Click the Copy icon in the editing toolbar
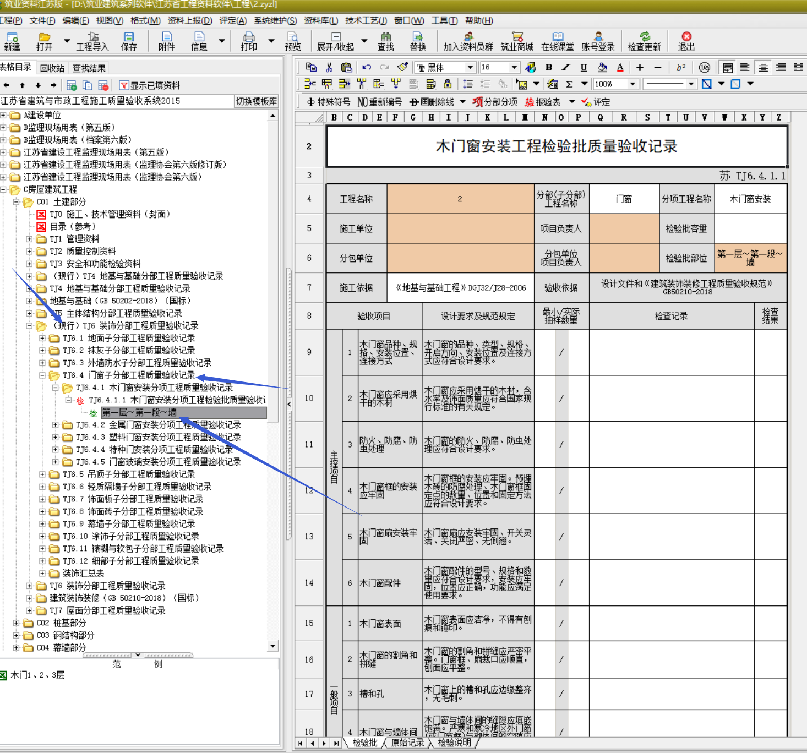The height and width of the screenshot is (753, 807). pos(311,67)
